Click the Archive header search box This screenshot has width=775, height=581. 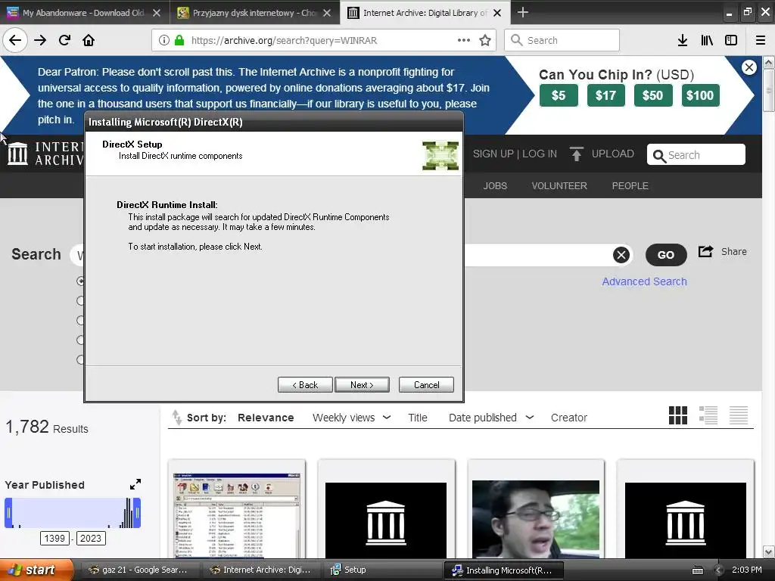(696, 154)
